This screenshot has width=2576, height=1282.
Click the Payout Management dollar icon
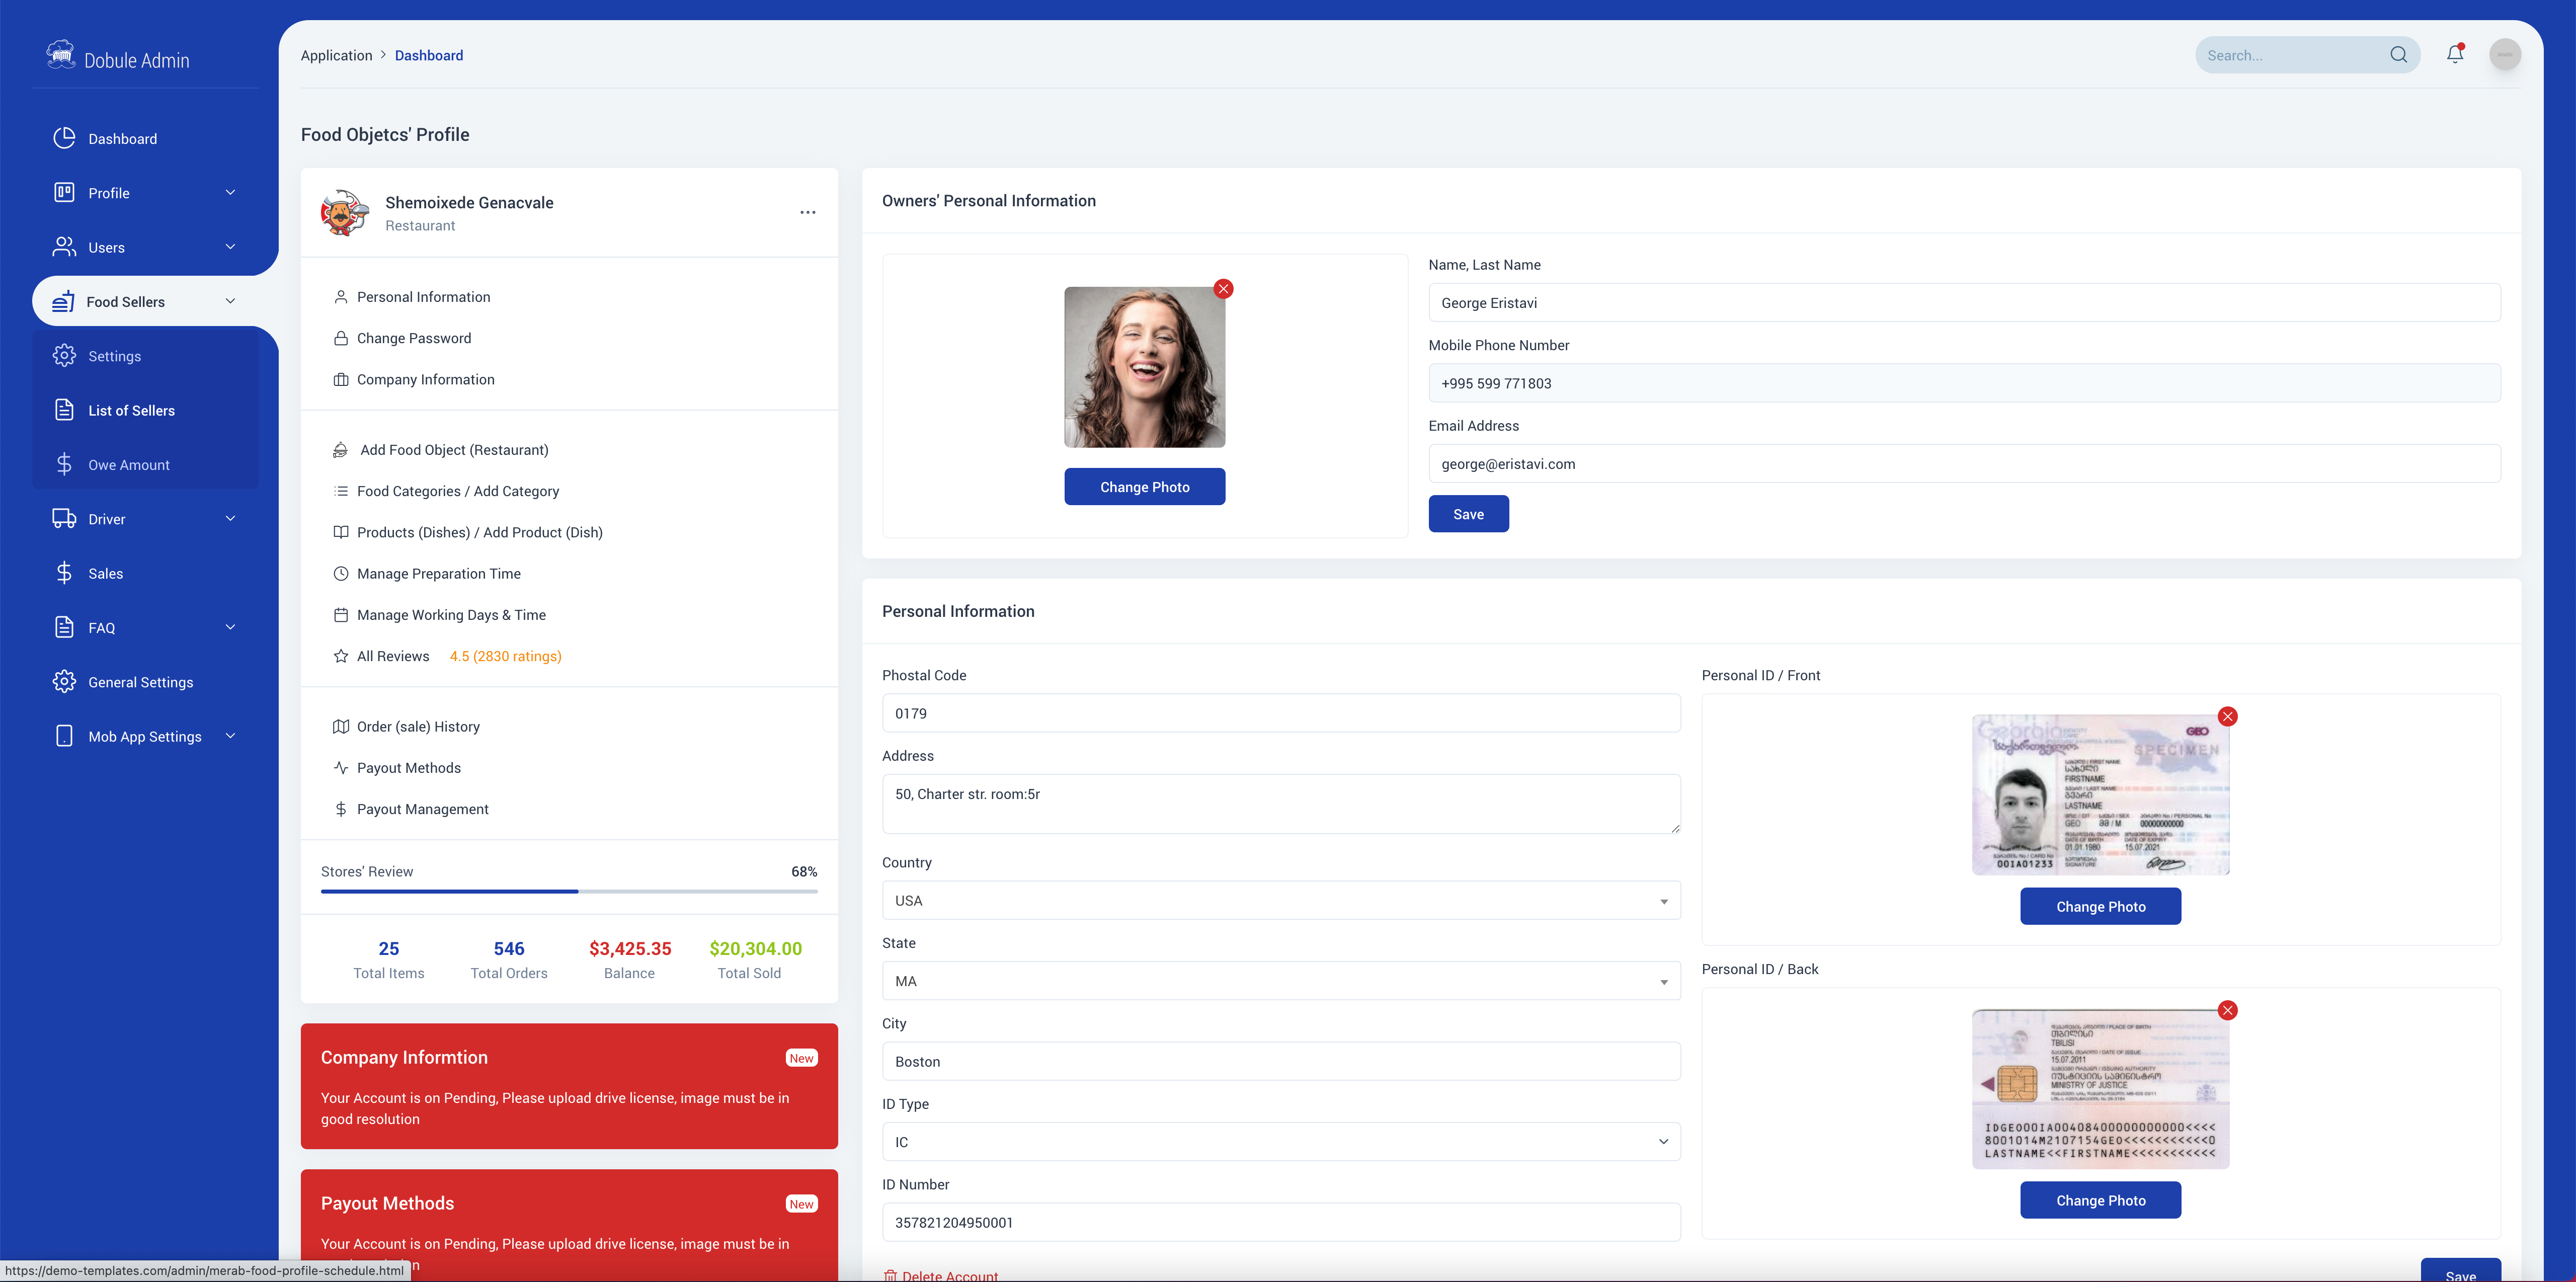click(x=341, y=808)
